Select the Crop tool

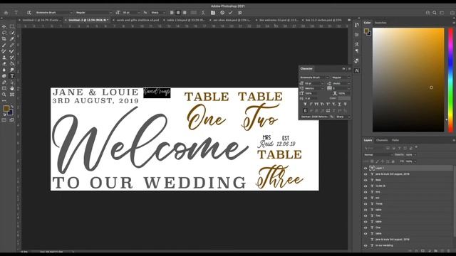pos(4,38)
